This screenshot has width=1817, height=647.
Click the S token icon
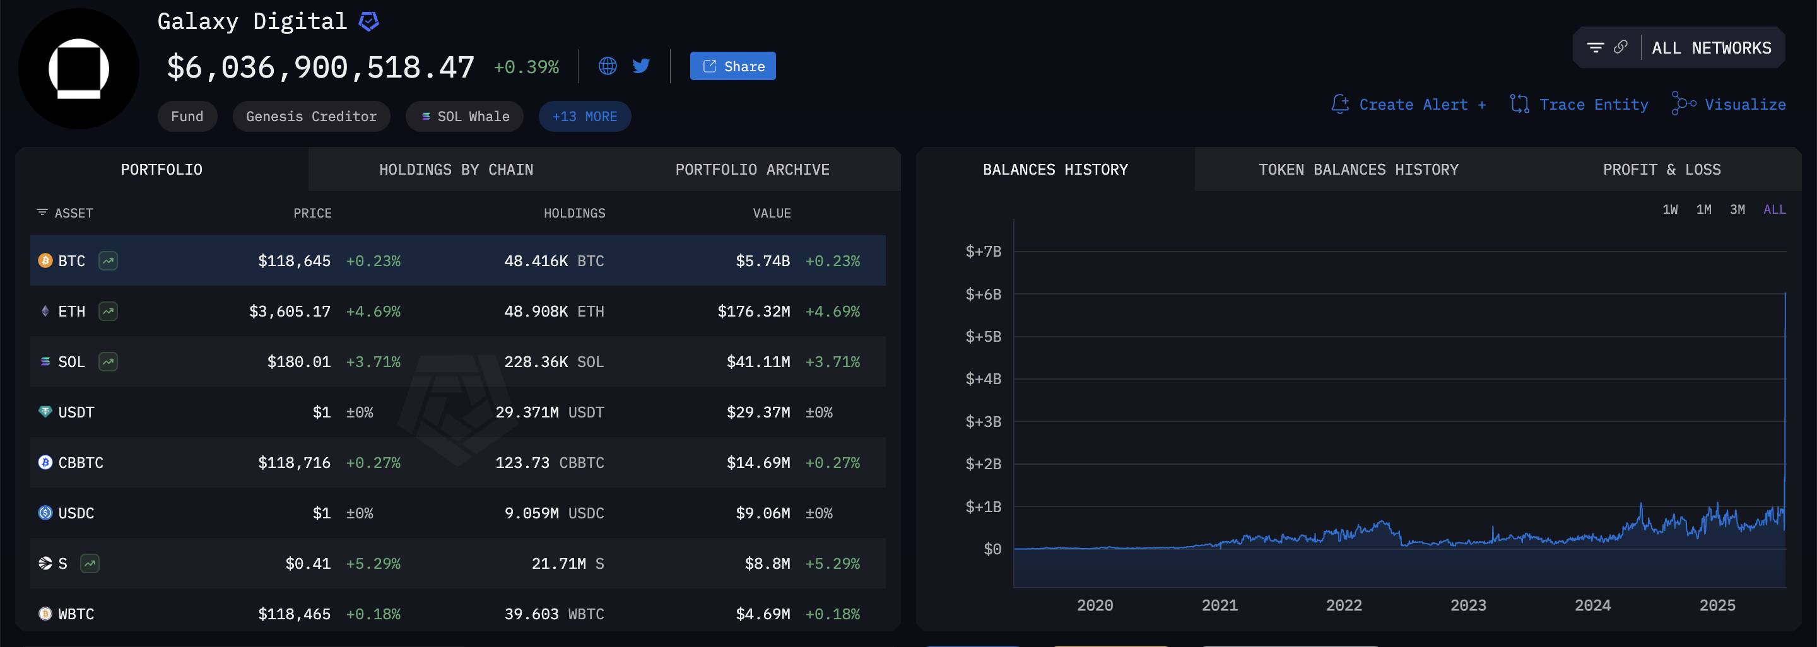[x=45, y=563]
